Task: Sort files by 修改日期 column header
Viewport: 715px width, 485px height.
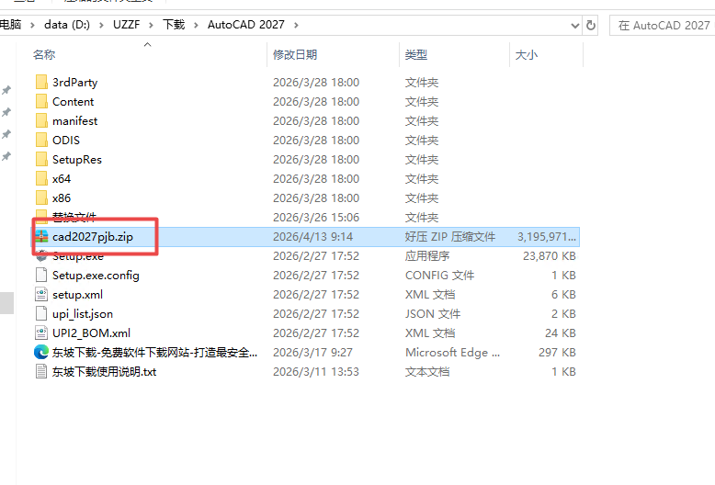Action: tap(295, 55)
